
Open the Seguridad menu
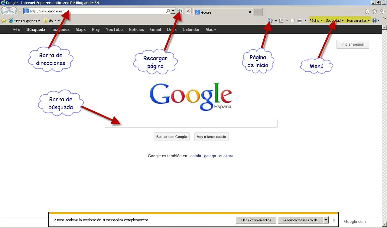click(x=334, y=21)
